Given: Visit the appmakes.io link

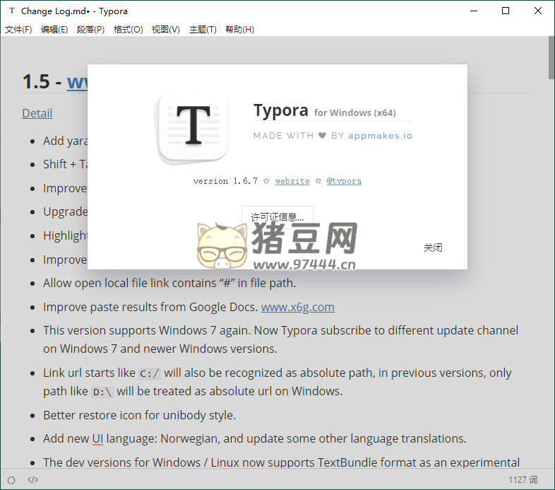Looking at the screenshot, I should point(380,136).
